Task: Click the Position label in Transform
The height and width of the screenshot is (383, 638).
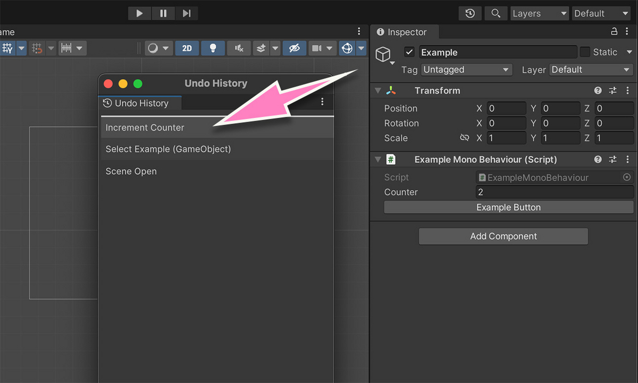Action: pyautogui.click(x=401, y=108)
